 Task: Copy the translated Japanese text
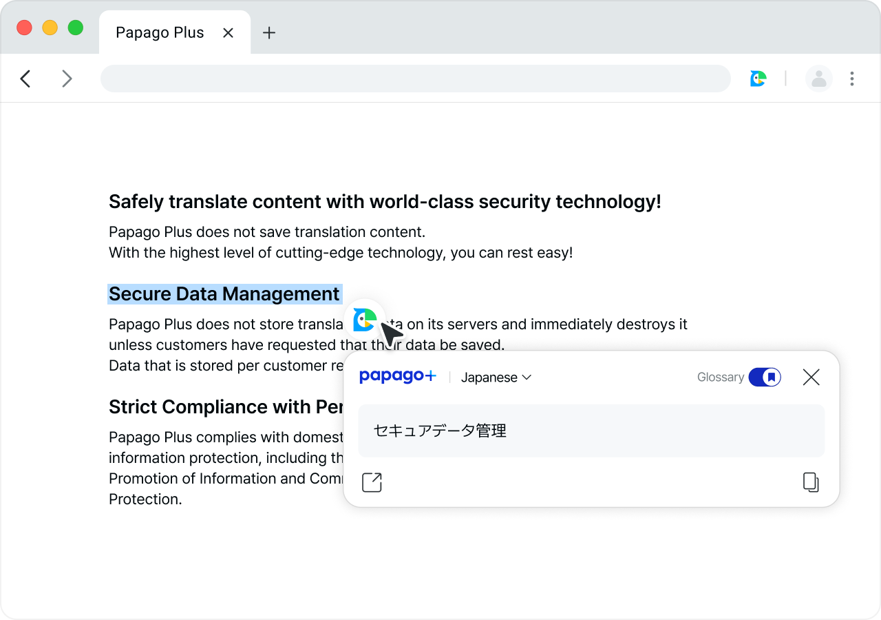tap(811, 482)
